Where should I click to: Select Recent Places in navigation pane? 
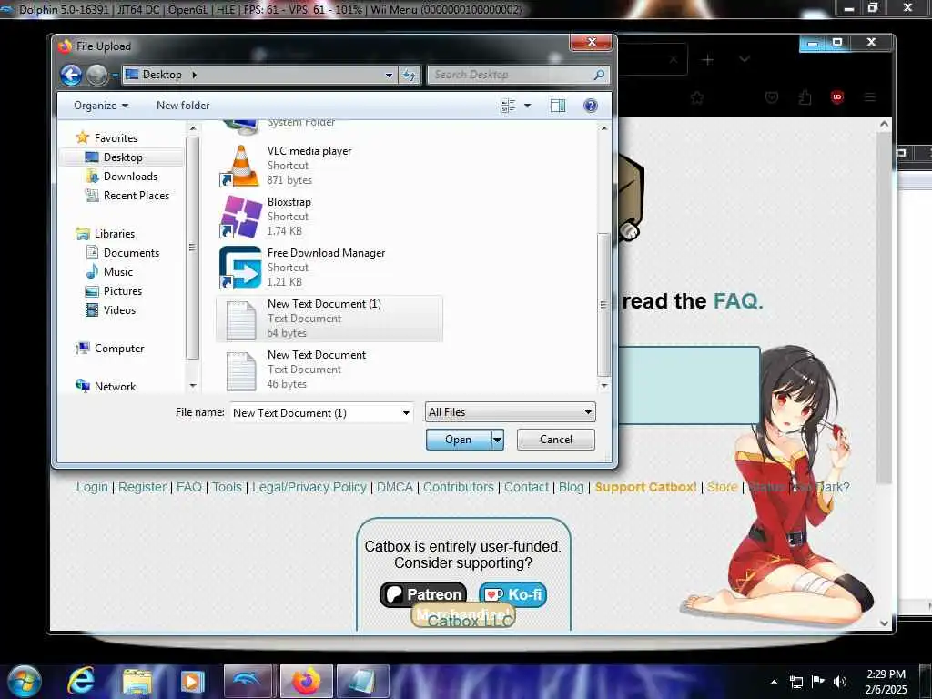pyautogui.click(x=137, y=196)
